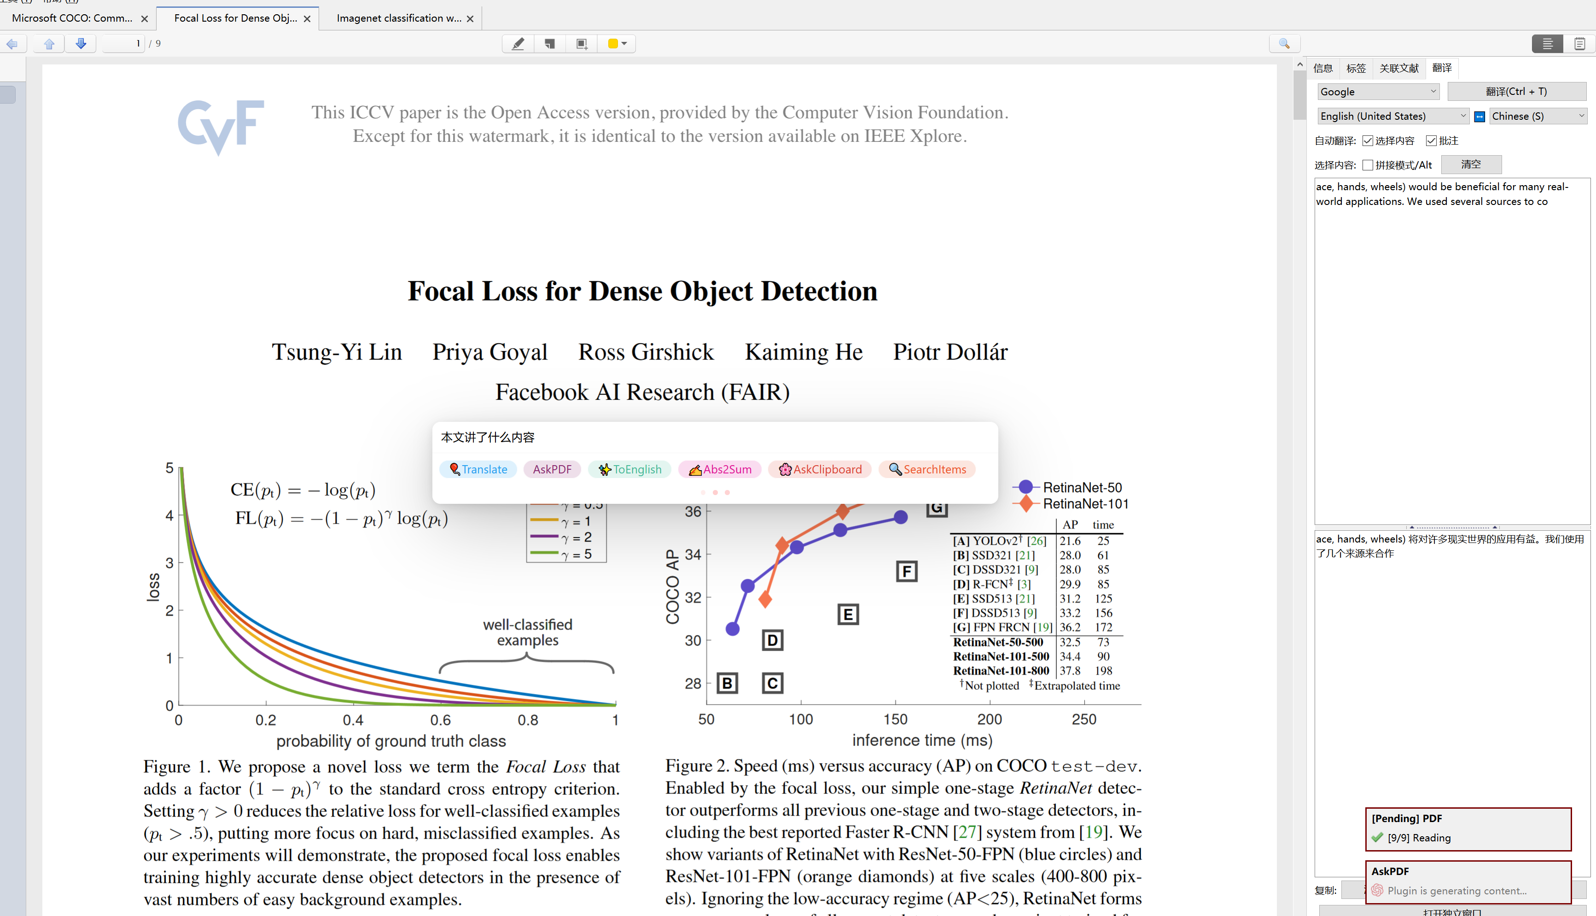Close the Focal Loss tab

pyautogui.click(x=307, y=19)
